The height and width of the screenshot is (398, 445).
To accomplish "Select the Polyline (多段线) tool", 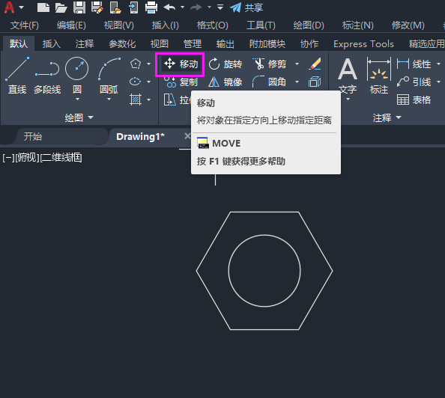I will (x=47, y=76).
